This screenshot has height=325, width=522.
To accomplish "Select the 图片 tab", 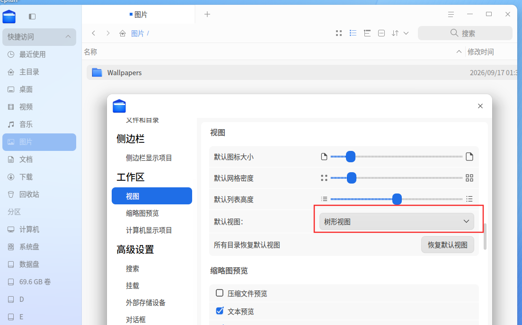I will click(139, 15).
